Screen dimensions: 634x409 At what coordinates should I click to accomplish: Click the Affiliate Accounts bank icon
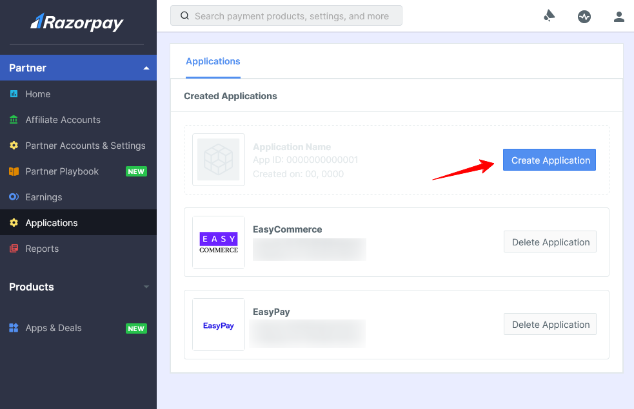(x=14, y=120)
